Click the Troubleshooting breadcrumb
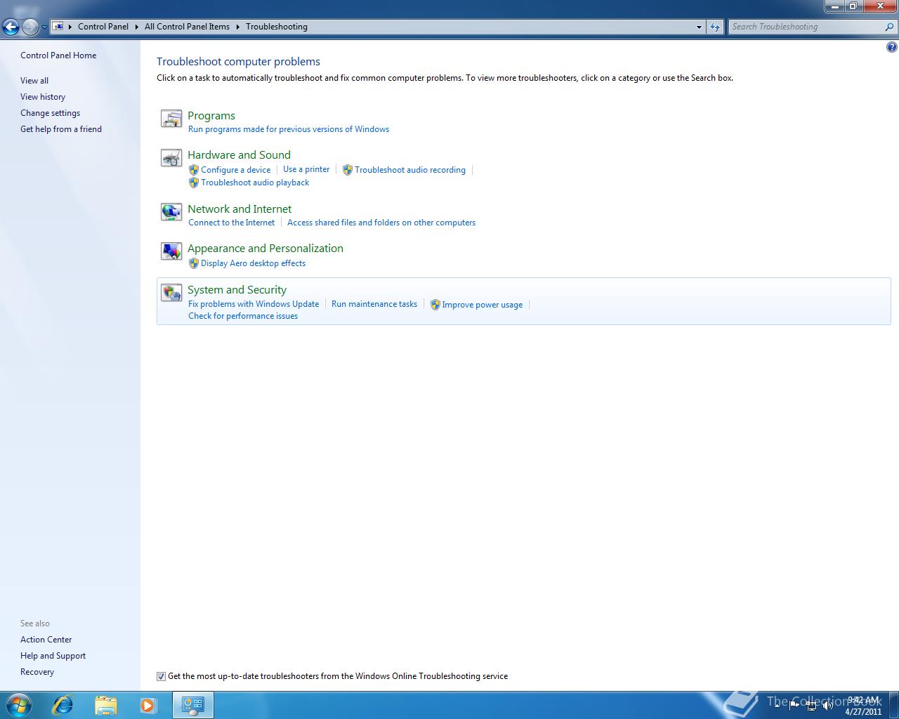This screenshot has height=719, width=899. pos(277,27)
